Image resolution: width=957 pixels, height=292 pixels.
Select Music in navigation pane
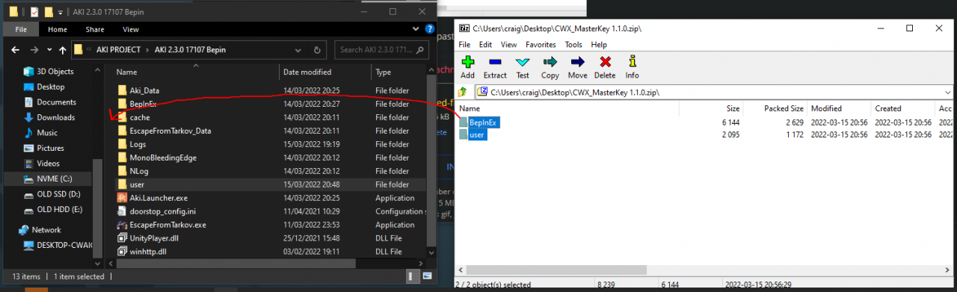(47, 133)
